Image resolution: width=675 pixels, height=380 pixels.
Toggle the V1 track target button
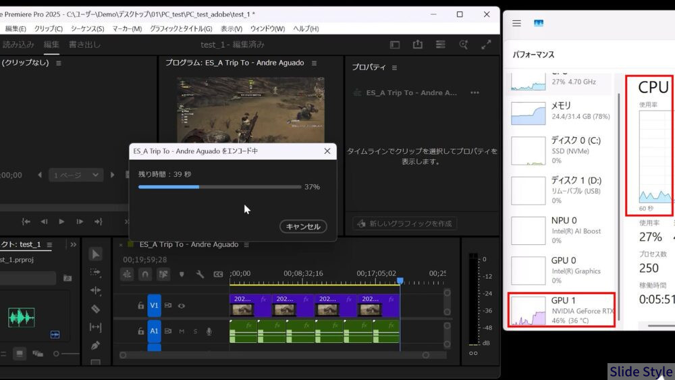click(x=154, y=306)
